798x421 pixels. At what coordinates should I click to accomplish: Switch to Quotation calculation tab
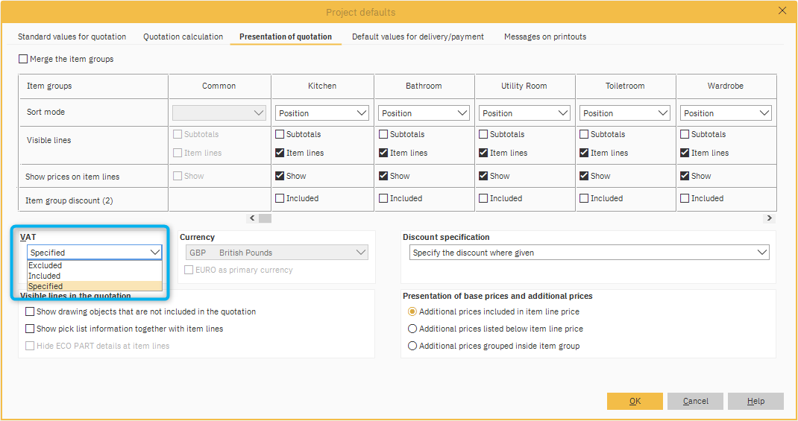pyautogui.click(x=183, y=37)
